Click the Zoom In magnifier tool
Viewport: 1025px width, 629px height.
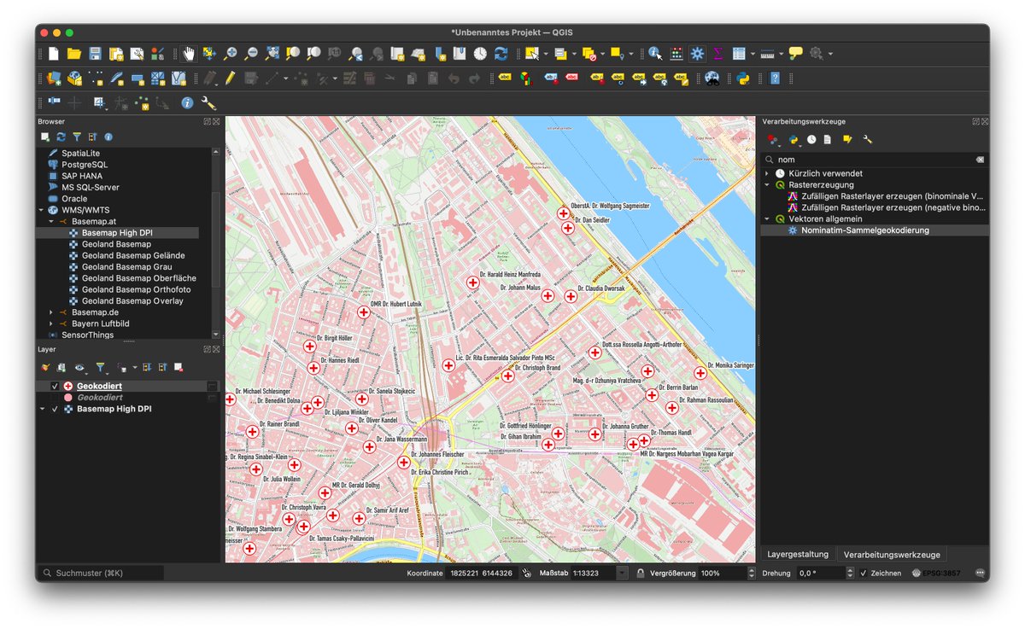230,54
